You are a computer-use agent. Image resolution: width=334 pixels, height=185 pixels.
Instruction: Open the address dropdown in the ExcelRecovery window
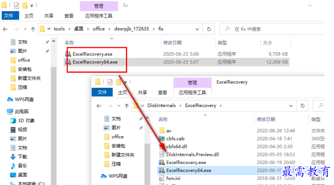291,106
